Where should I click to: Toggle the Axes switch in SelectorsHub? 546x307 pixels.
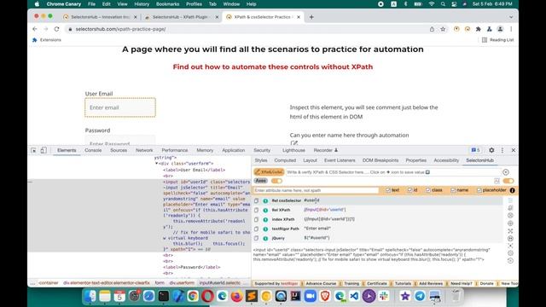point(276,181)
